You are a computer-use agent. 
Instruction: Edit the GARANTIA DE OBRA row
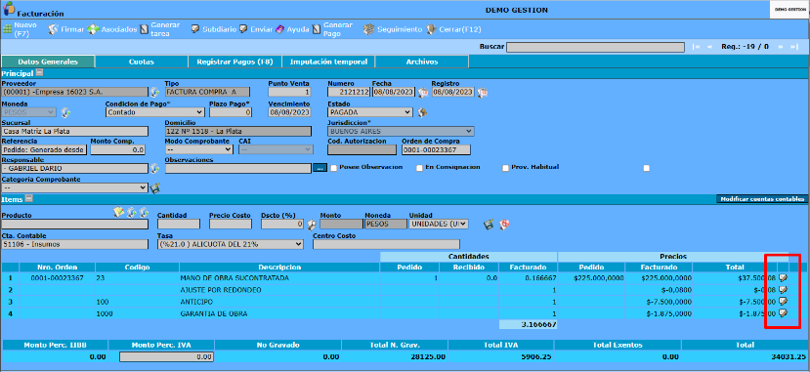[784, 313]
